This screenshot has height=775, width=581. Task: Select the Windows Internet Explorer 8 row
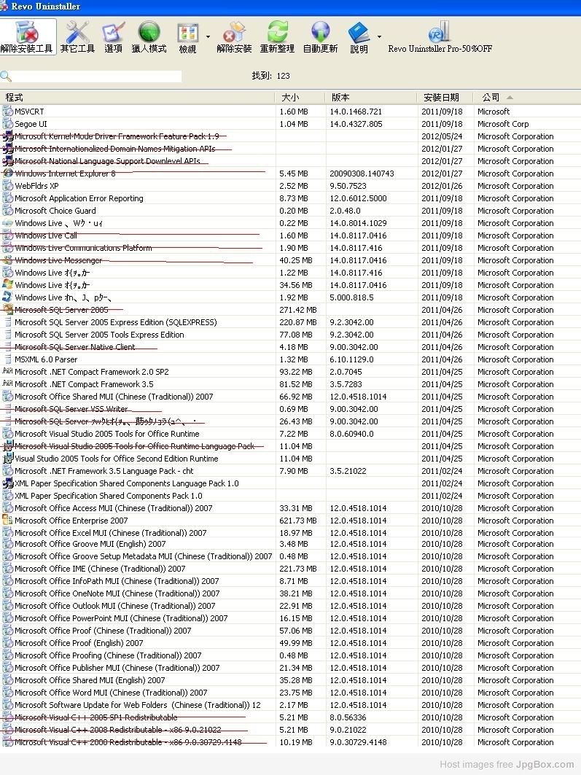click(65, 174)
